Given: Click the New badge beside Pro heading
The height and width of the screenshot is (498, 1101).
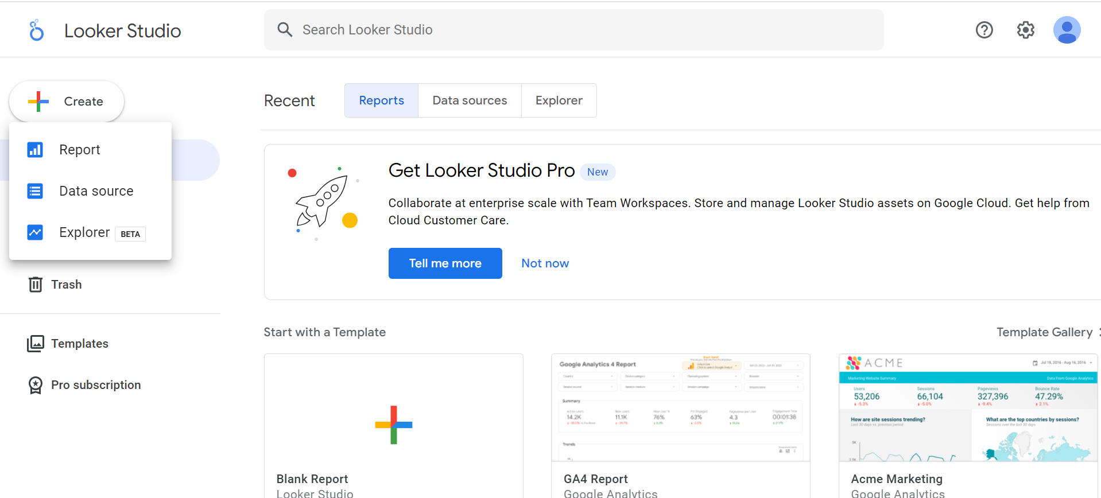Looking at the screenshot, I should [x=598, y=172].
